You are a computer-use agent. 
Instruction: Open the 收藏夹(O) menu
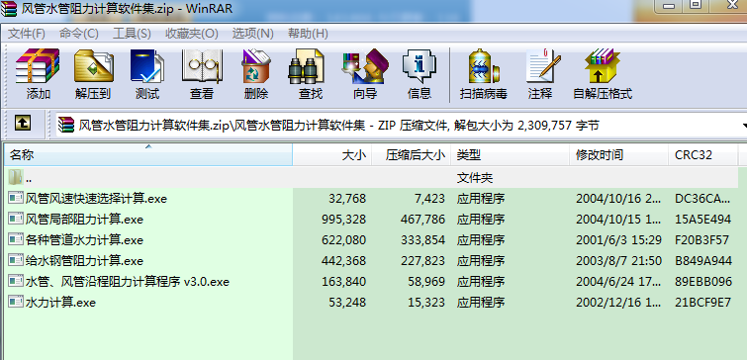tap(192, 34)
